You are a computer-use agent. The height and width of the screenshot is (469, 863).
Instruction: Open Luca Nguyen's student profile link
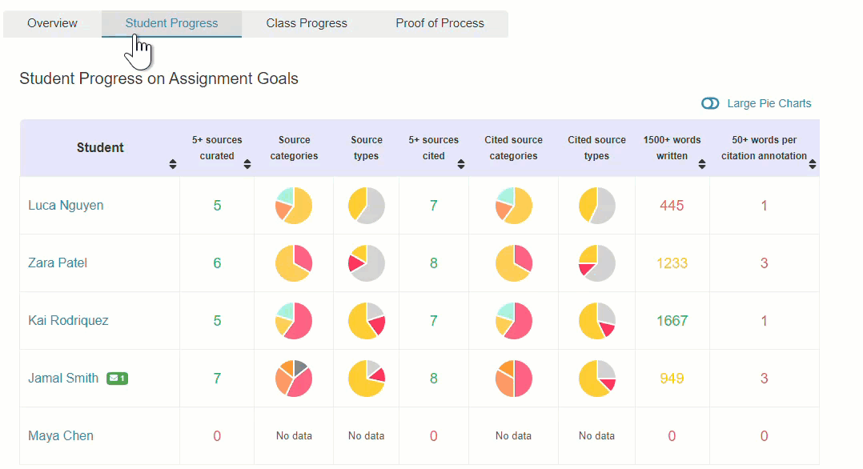point(66,205)
